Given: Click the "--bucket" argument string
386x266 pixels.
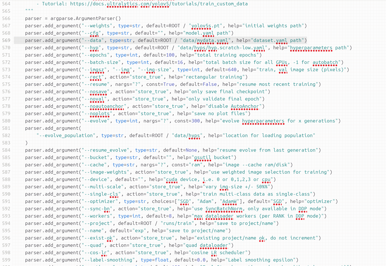Looking at the screenshot, I should [x=96, y=157].
